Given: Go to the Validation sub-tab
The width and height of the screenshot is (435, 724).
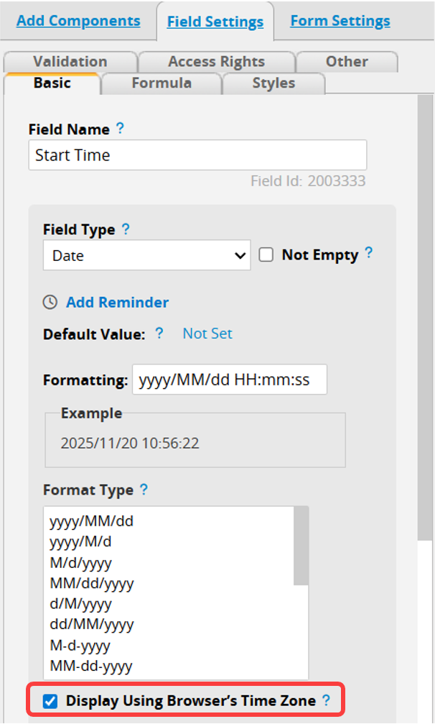Looking at the screenshot, I should click(x=70, y=62).
